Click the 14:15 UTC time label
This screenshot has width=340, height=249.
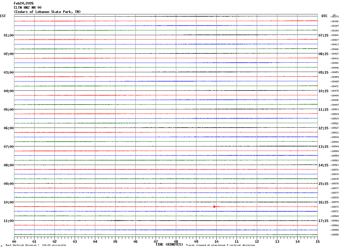click(x=323, y=165)
